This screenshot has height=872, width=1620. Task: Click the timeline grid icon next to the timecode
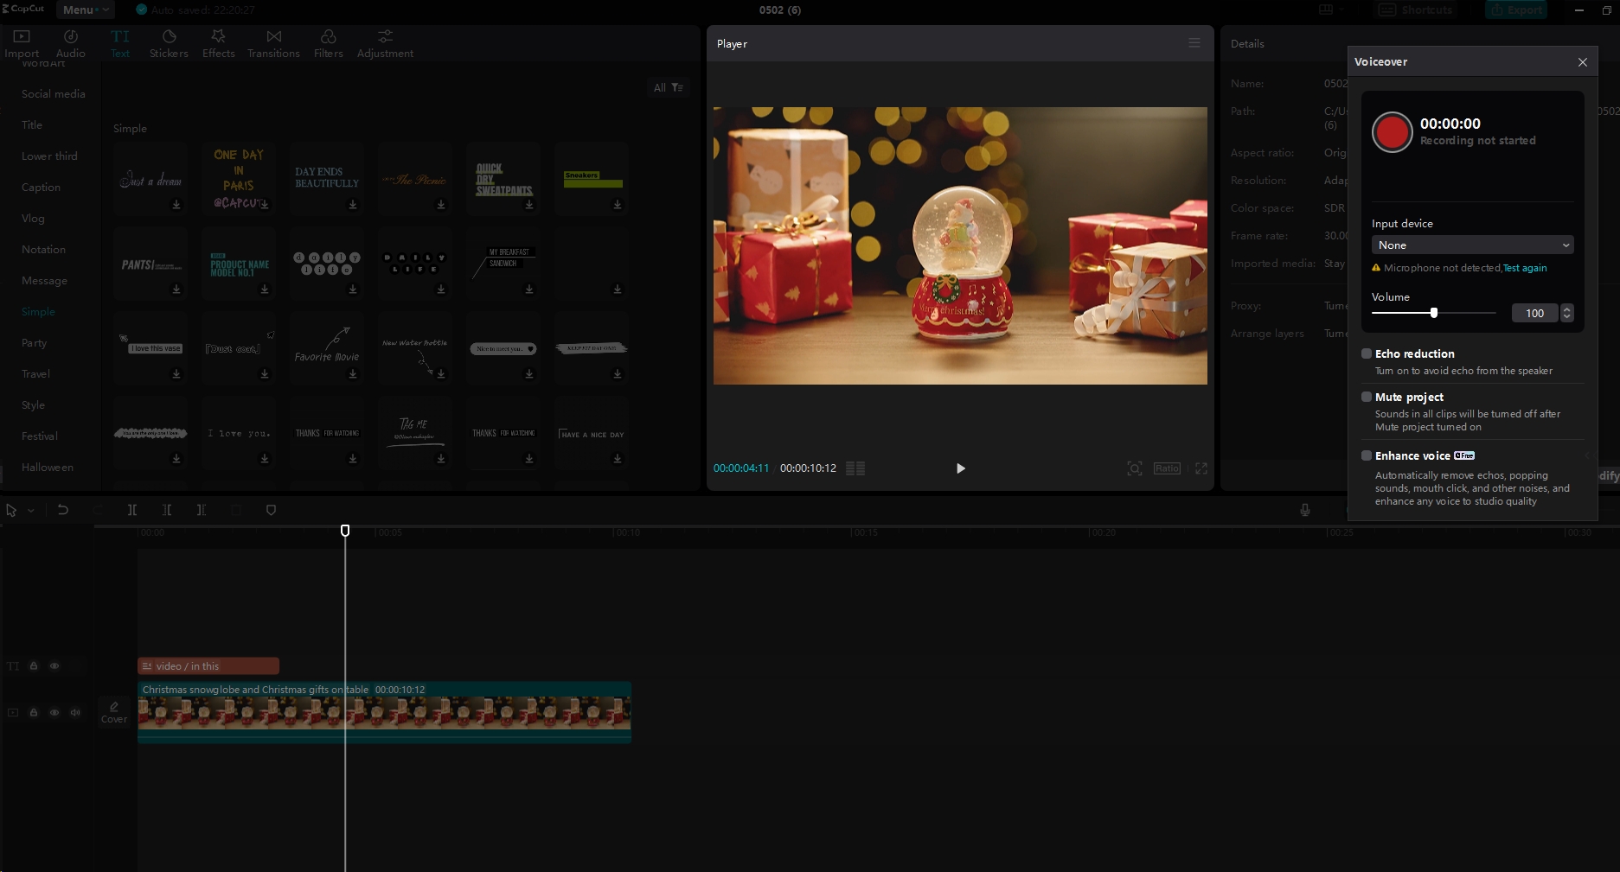pos(855,468)
